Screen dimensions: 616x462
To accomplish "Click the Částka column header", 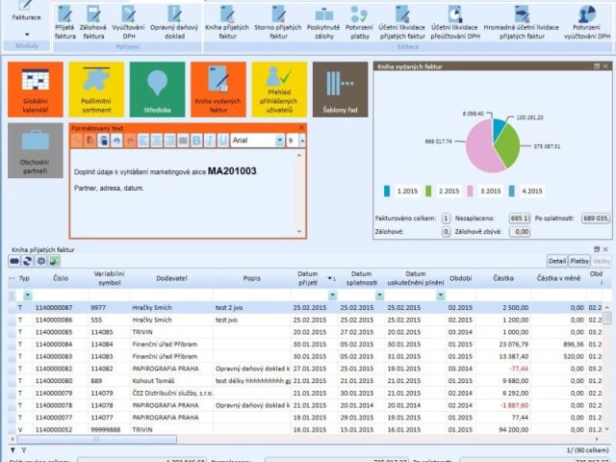I will [504, 278].
